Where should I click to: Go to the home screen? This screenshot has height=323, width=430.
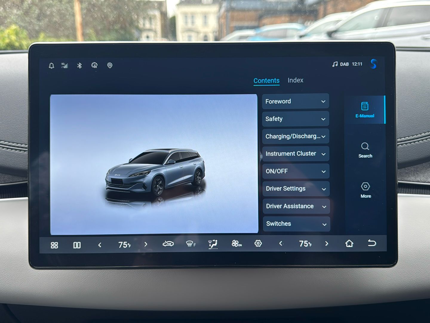349,243
